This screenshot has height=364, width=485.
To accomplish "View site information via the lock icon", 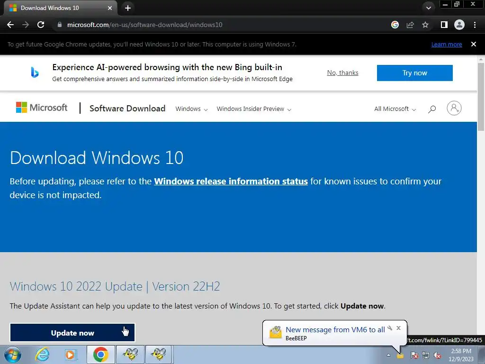I will [60, 25].
